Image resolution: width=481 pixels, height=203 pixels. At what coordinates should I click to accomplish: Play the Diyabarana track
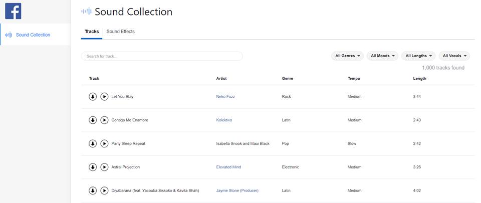click(x=104, y=191)
